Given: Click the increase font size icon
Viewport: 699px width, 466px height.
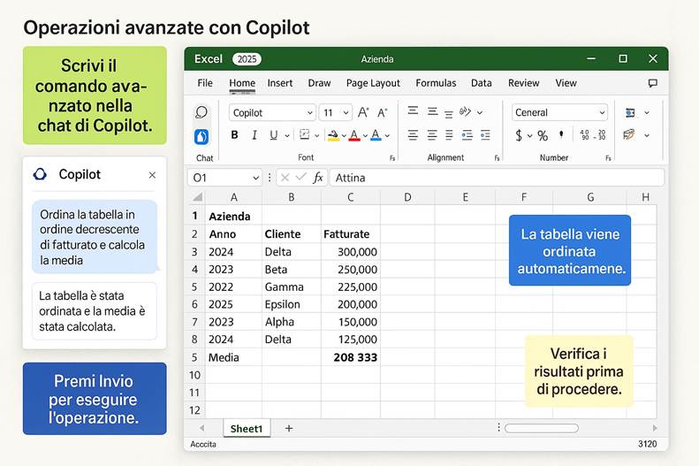Looking at the screenshot, I should click(x=363, y=112).
